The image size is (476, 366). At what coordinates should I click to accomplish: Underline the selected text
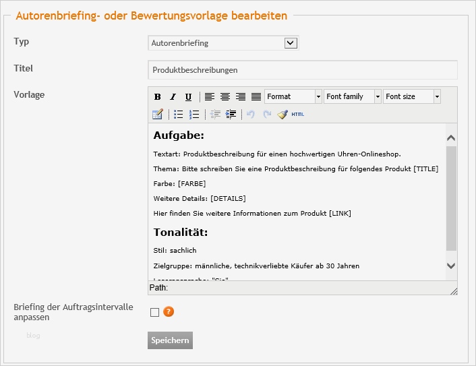tap(188, 97)
